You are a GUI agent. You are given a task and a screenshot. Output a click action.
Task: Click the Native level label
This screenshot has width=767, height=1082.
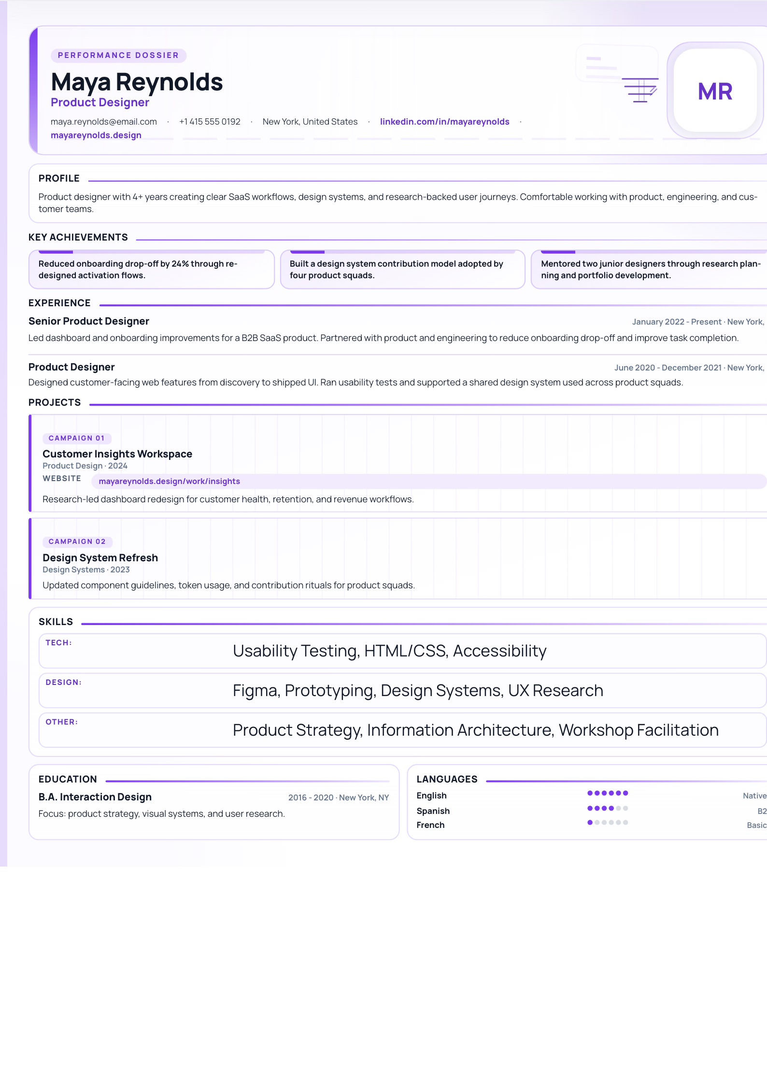pos(754,796)
